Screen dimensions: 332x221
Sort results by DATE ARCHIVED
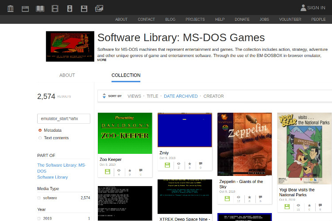[181, 96]
